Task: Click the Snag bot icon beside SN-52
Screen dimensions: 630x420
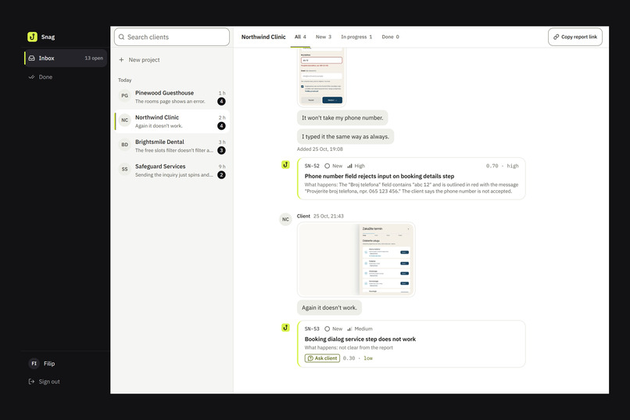Action: click(285, 165)
